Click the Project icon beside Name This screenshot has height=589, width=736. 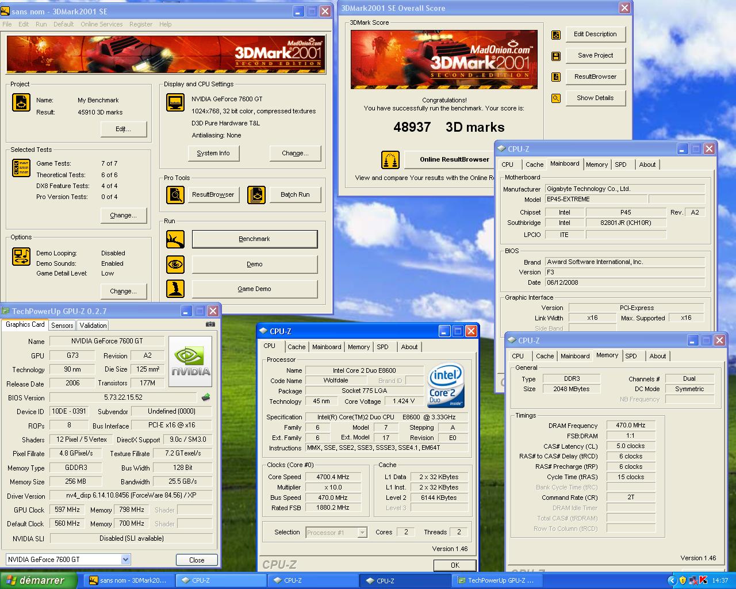(21, 103)
